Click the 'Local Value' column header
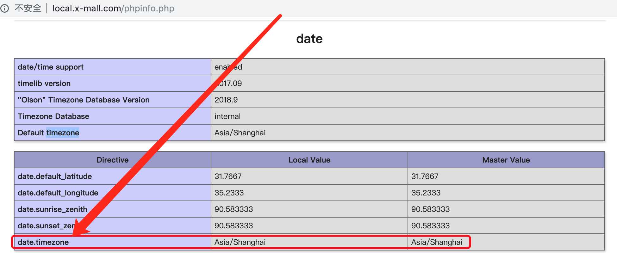Viewport: 617px width, 253px height. pos(309,160)
